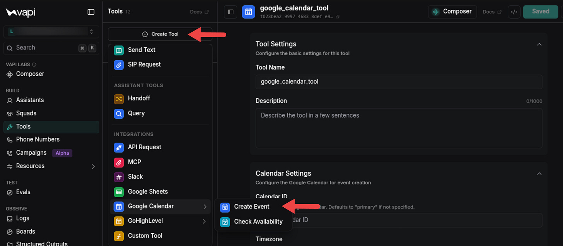Click the Vapi logo

[20, 12]
